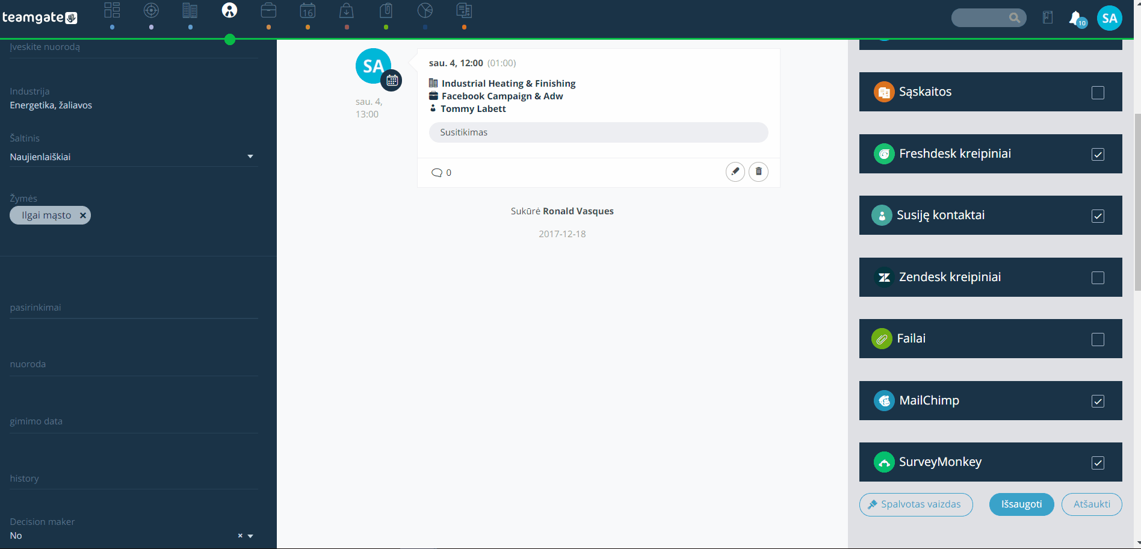Click the top search field
This screenshot has width=1141, height=549.
(x=988, y=17)
